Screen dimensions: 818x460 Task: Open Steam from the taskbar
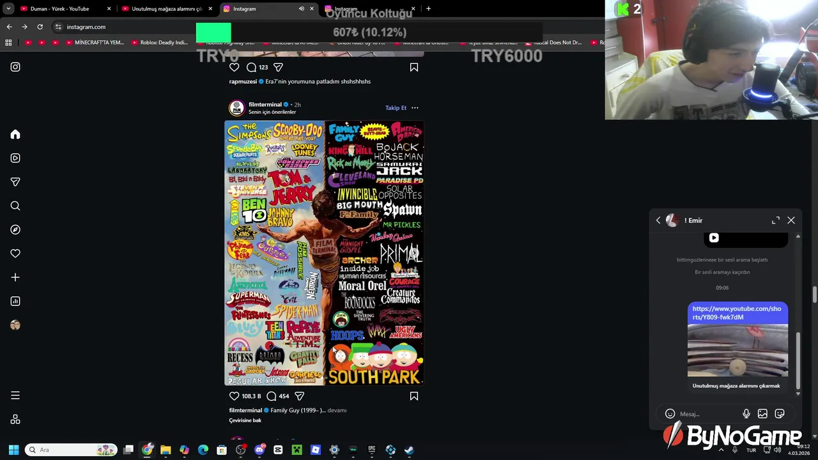(x=409, y=450)
